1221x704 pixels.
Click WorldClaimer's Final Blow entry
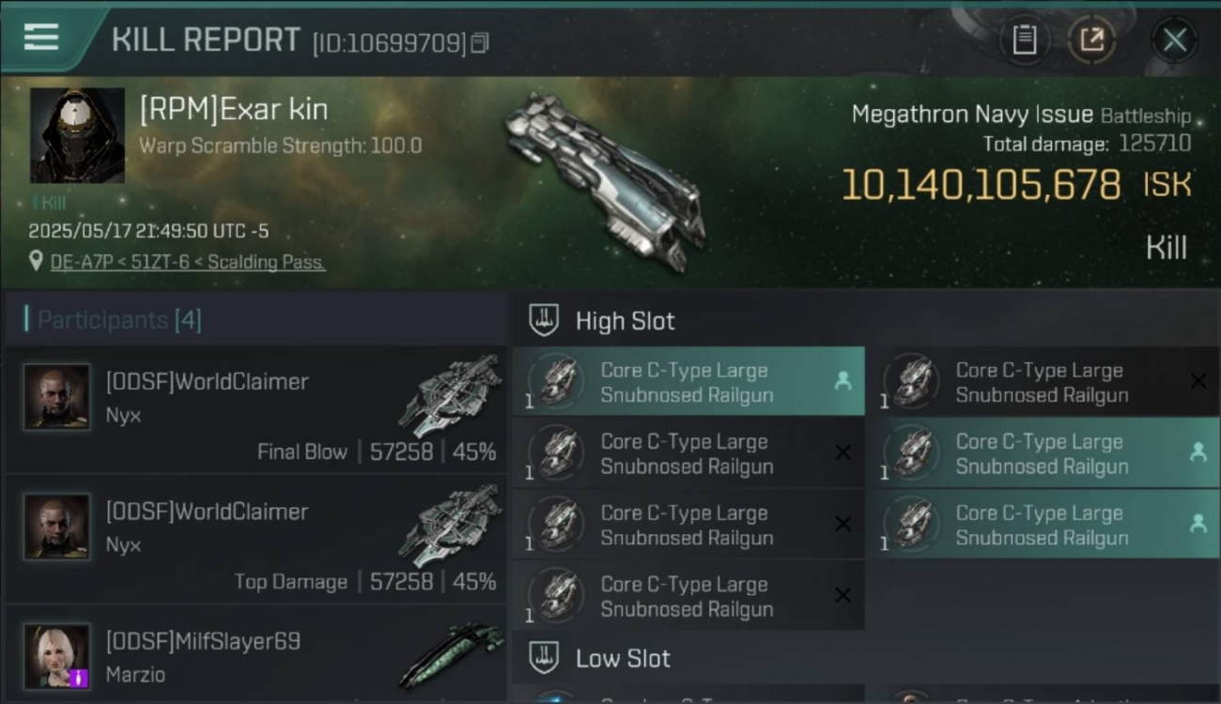(255, 409)
